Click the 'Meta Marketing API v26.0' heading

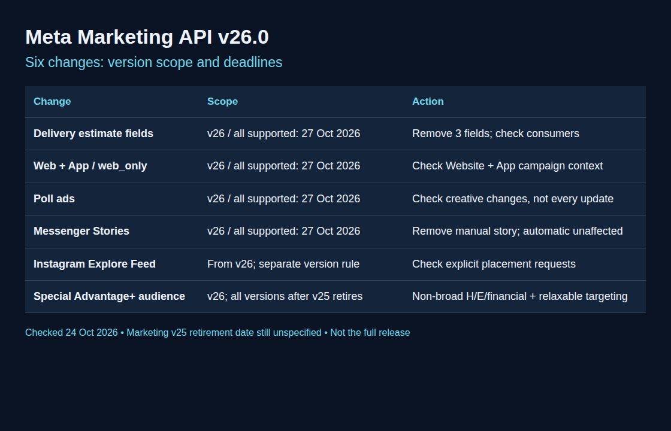click(147, 37)
